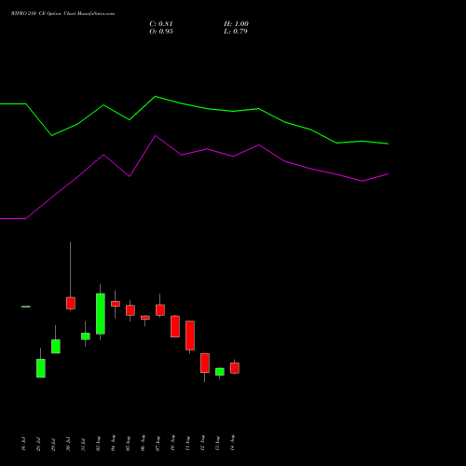The image size is (466, 466).
Task: Select the thin red candlestick for 06 Aug
Action: [x=145, y=318]
